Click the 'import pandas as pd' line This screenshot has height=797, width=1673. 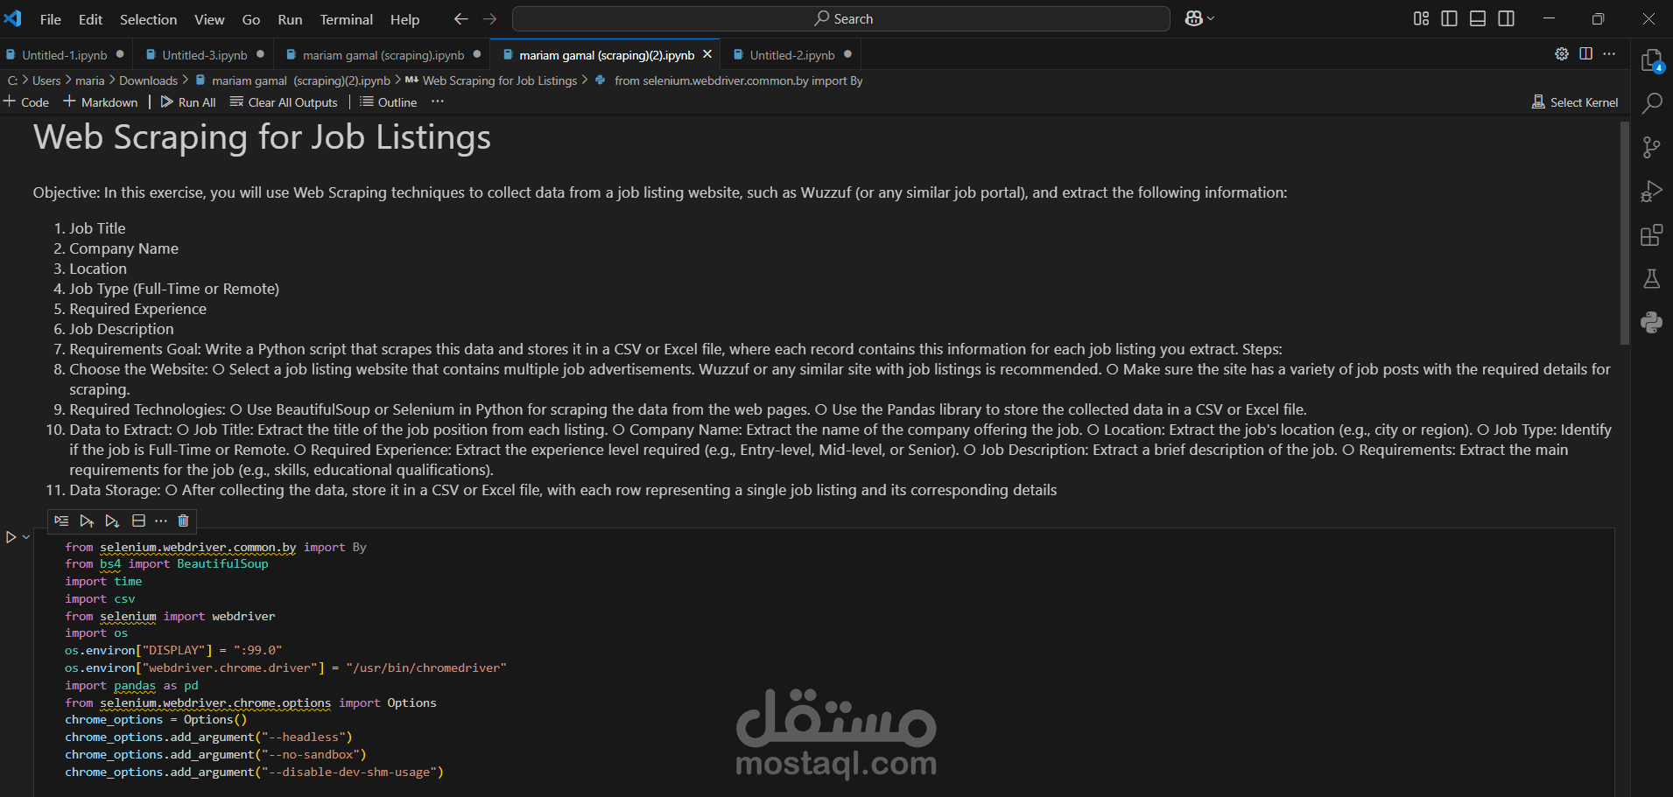point(131,686)
